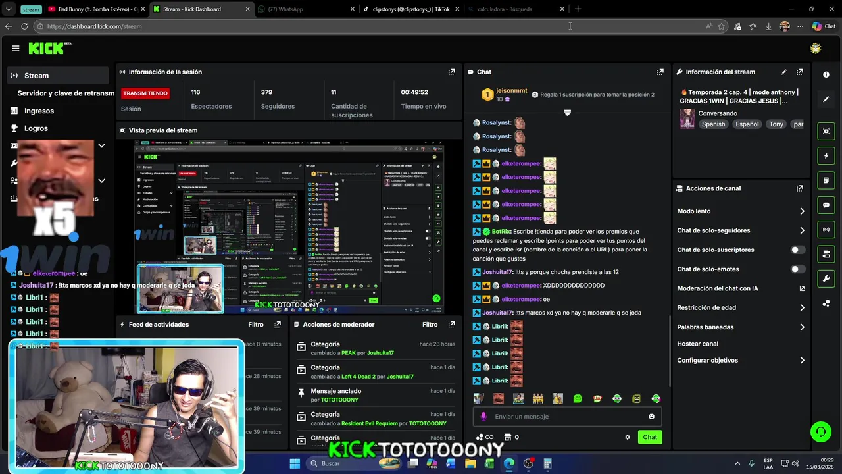Click the lightning bolt icon in right sidebar
Image resolution: width=842 pixels, height=474 pixels.
click(x=826, y=156)
